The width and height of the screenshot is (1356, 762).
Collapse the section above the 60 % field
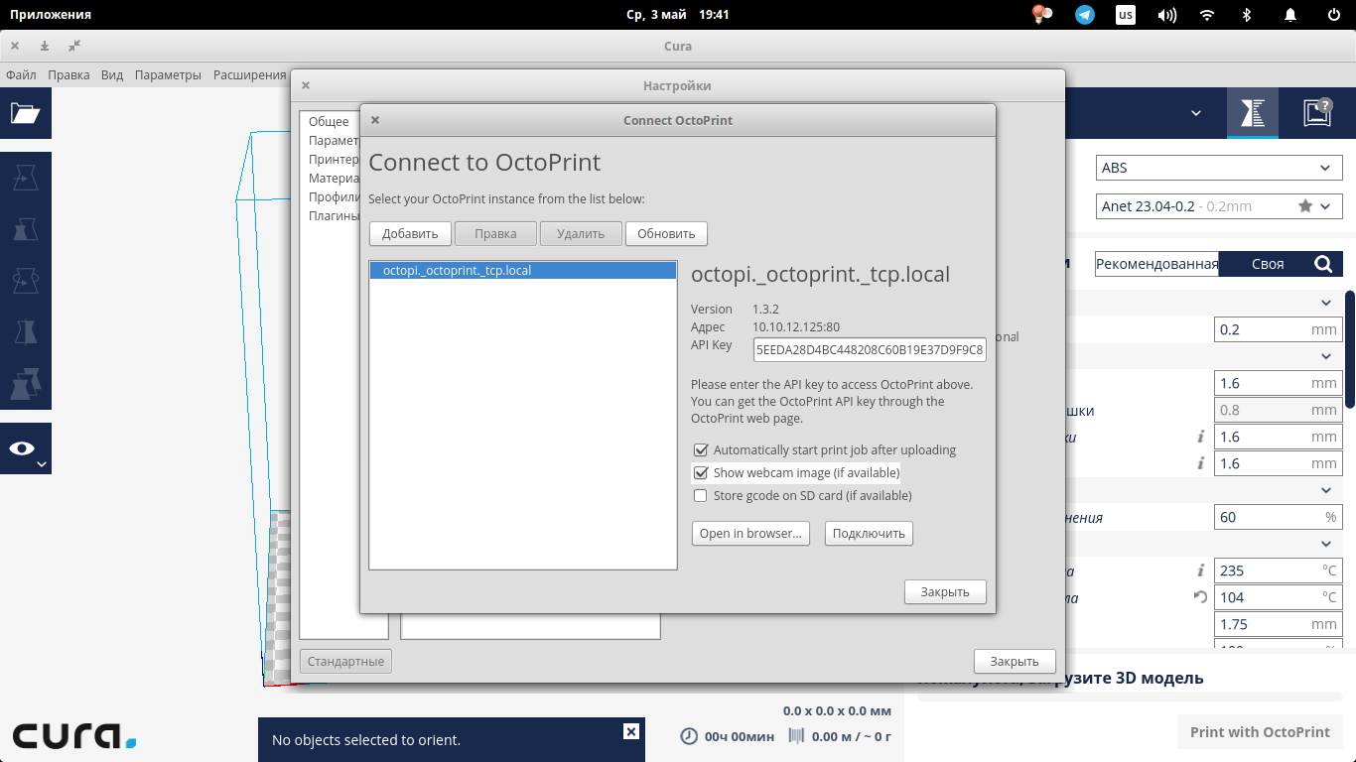[x=1326, y=490]
